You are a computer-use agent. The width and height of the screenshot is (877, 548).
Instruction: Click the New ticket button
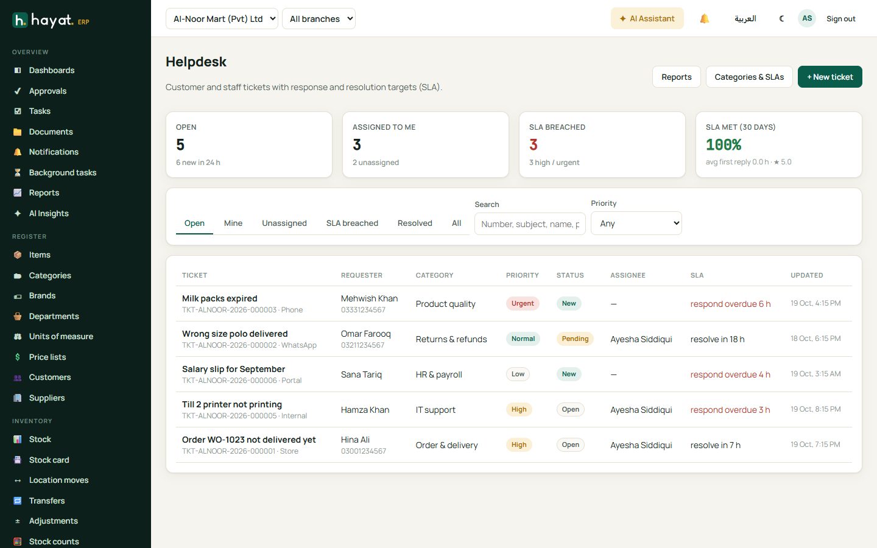click(830, 77)
